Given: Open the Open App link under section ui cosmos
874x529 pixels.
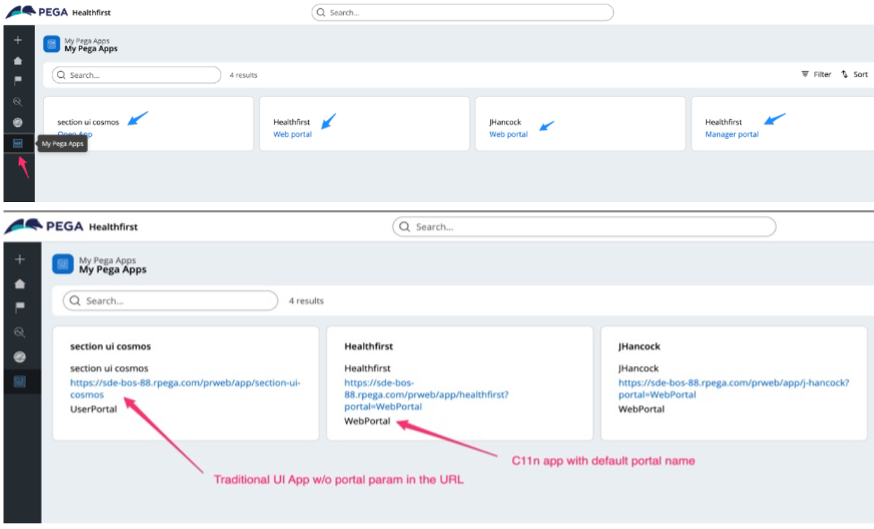Looking at the screenshot, I should 75,134.
